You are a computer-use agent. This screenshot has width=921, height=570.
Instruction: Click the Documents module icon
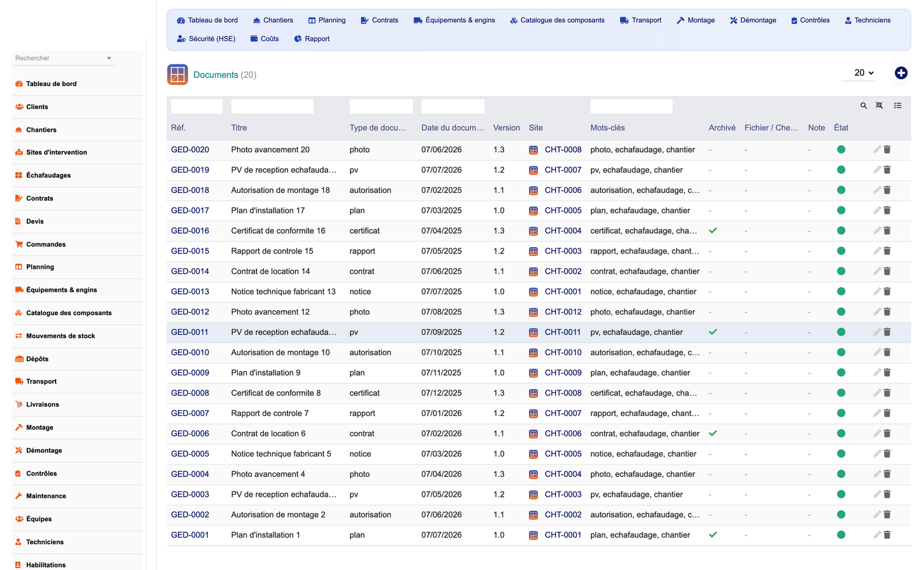click(x=177, y=75)
